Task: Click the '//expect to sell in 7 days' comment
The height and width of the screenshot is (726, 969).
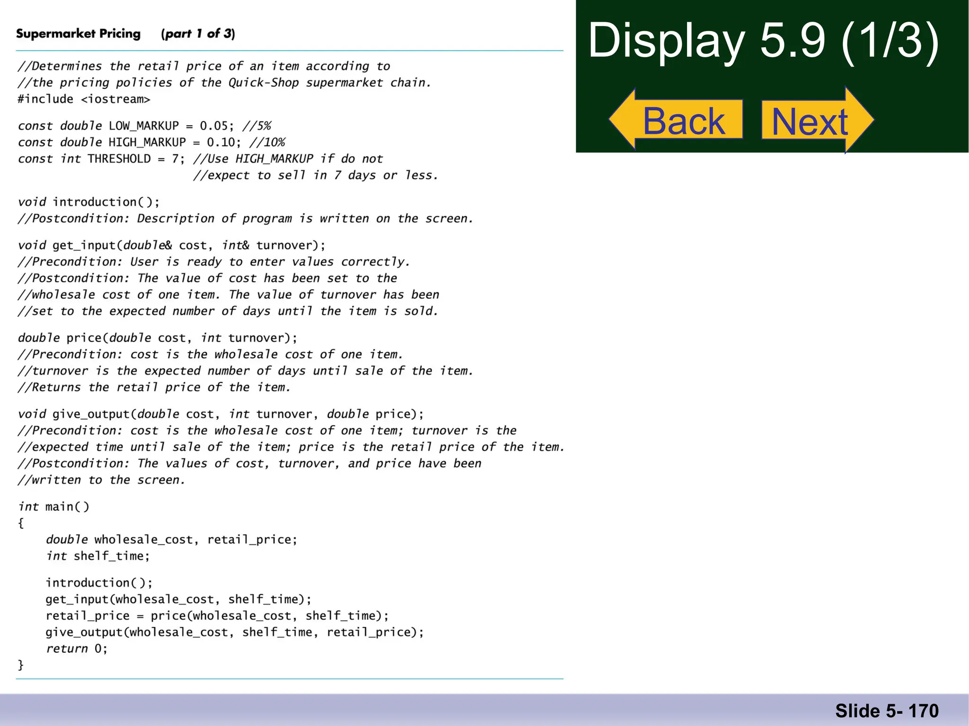Action: click(x=316, y=175)
